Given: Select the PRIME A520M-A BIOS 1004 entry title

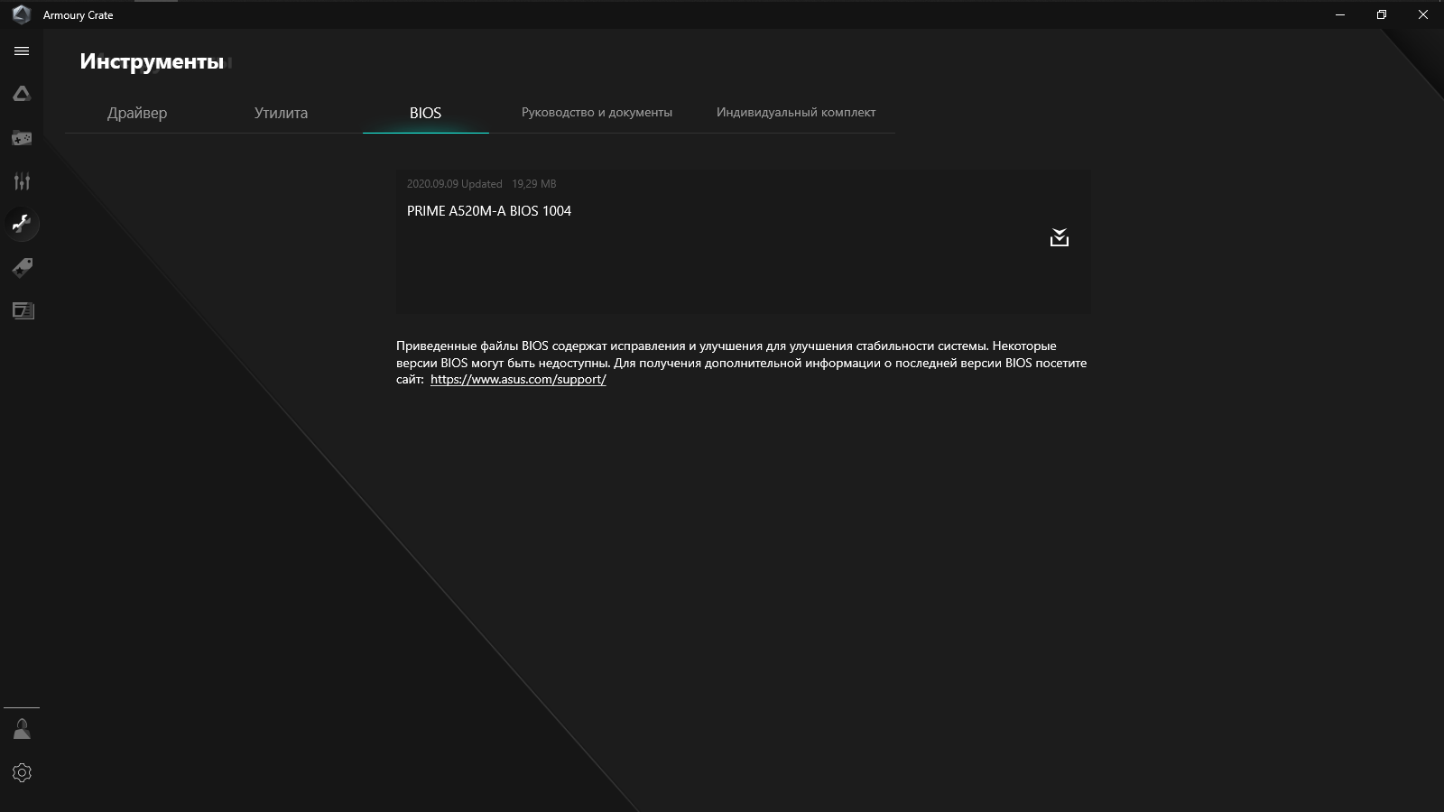Looking at the screenshot, I should (489, 211).
